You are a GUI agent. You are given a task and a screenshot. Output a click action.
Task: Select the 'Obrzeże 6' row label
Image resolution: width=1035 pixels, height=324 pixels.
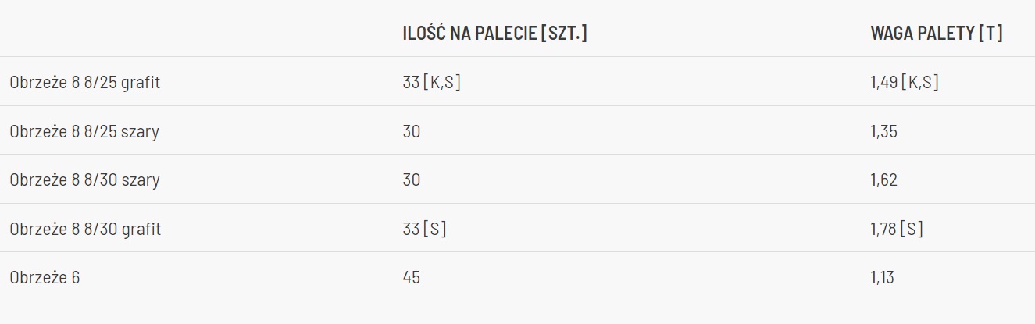45,278
